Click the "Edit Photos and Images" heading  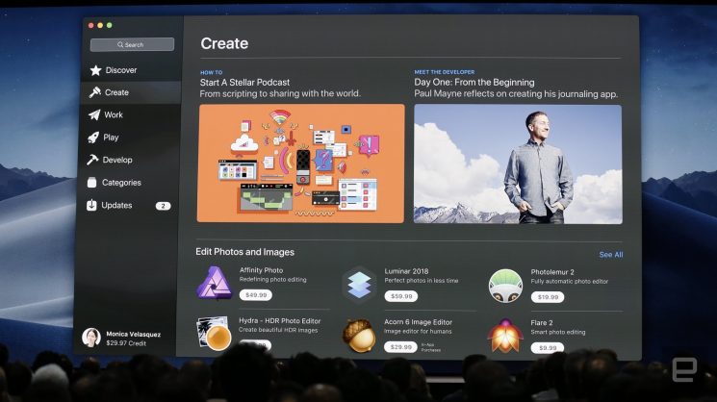[245, 252]
